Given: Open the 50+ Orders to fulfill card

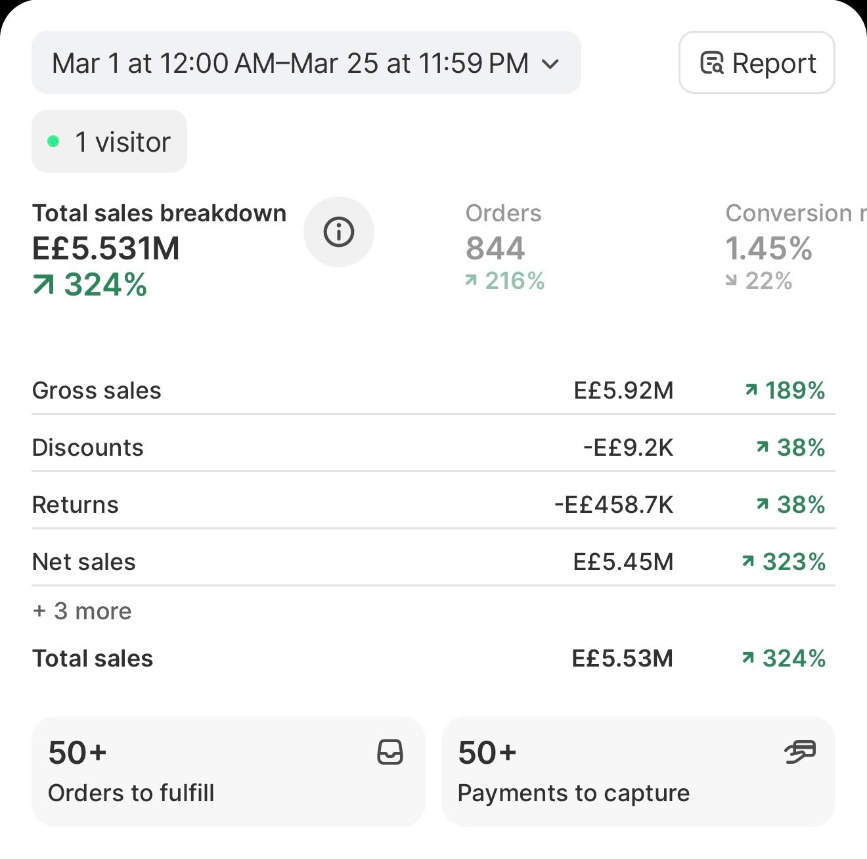Looking at the screenshot, I should click(x=229, y=772).
